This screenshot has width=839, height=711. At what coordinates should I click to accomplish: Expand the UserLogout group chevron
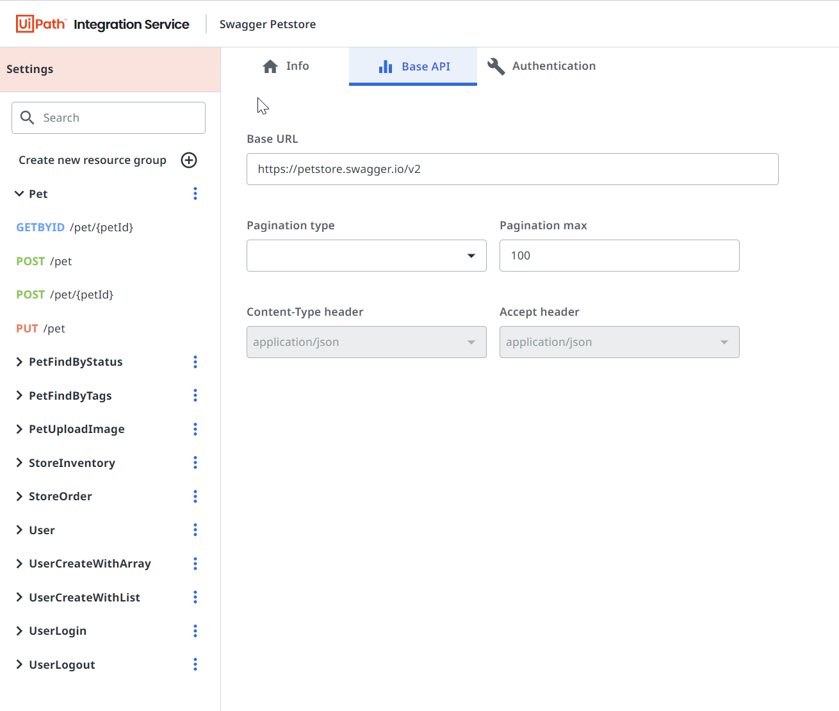coord(19,664)
